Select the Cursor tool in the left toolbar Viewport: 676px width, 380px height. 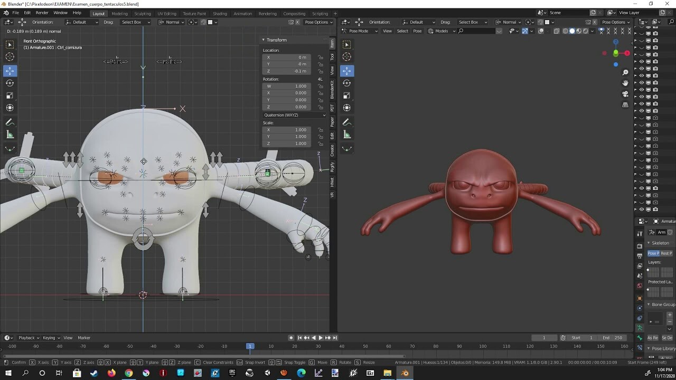tap(10, 57)
